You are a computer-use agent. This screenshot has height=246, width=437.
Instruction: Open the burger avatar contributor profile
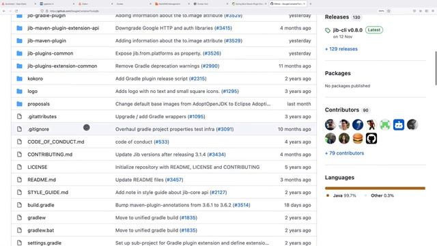tap(358, 138)
